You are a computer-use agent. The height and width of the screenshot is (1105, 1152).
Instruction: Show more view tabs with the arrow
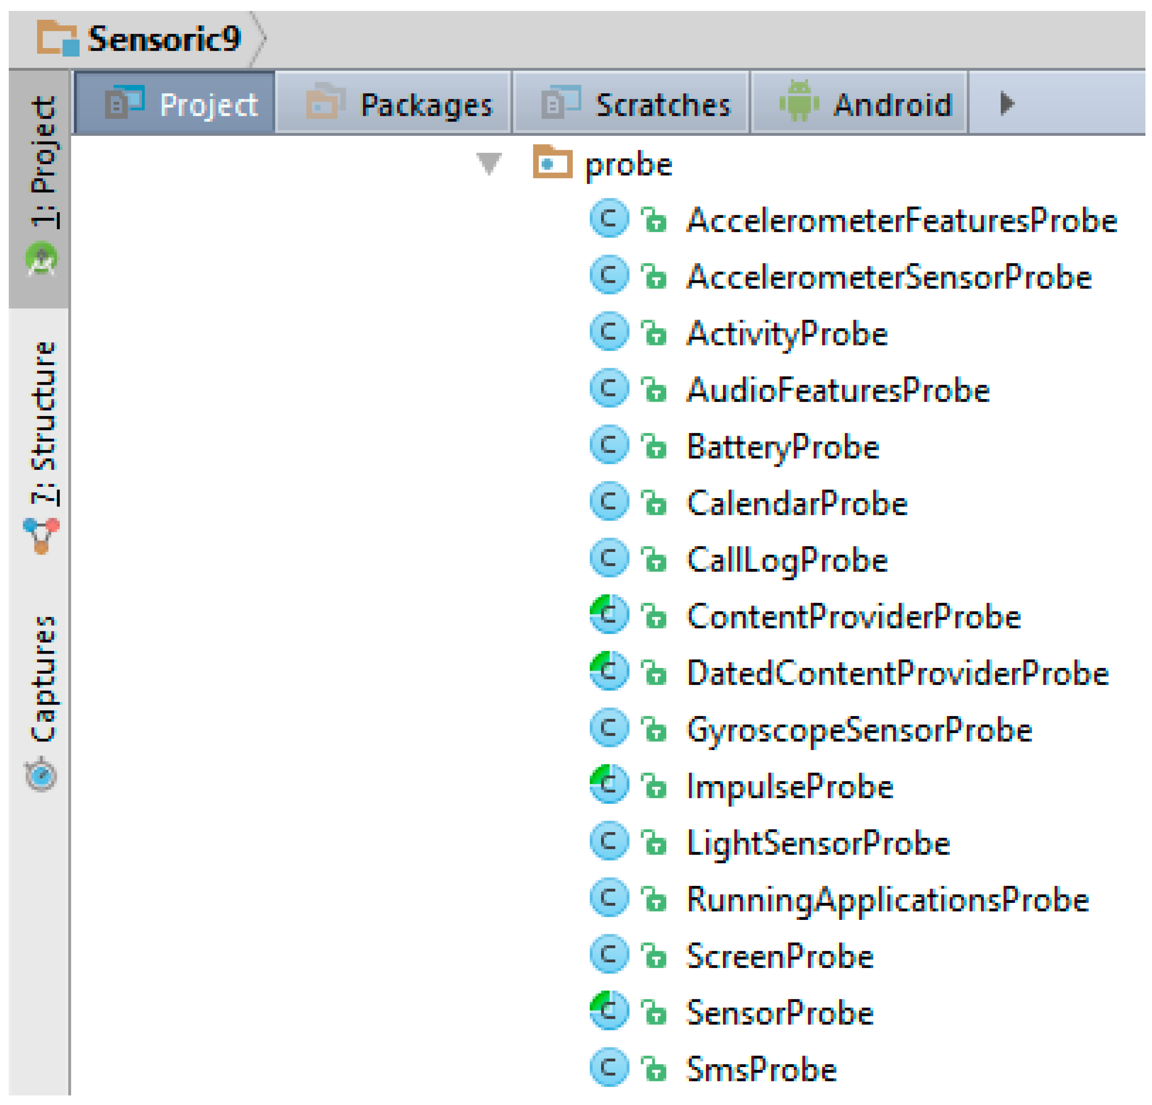tap(1007, 103)
